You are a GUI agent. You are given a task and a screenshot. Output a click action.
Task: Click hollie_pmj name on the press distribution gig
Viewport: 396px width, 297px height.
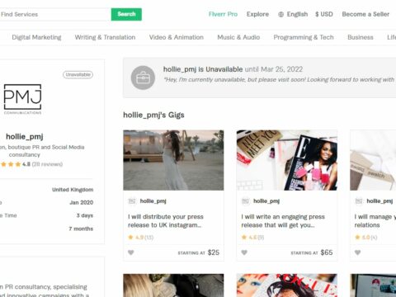(153, 201)
